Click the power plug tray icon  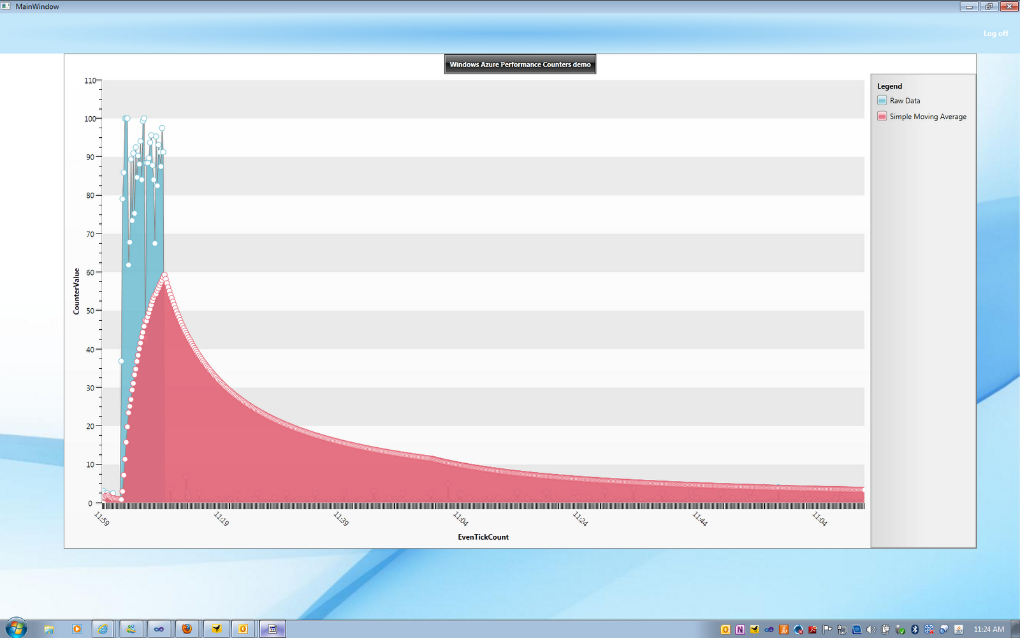(x=885, y=630)
